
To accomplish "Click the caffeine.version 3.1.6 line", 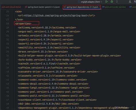I will 46,68.
